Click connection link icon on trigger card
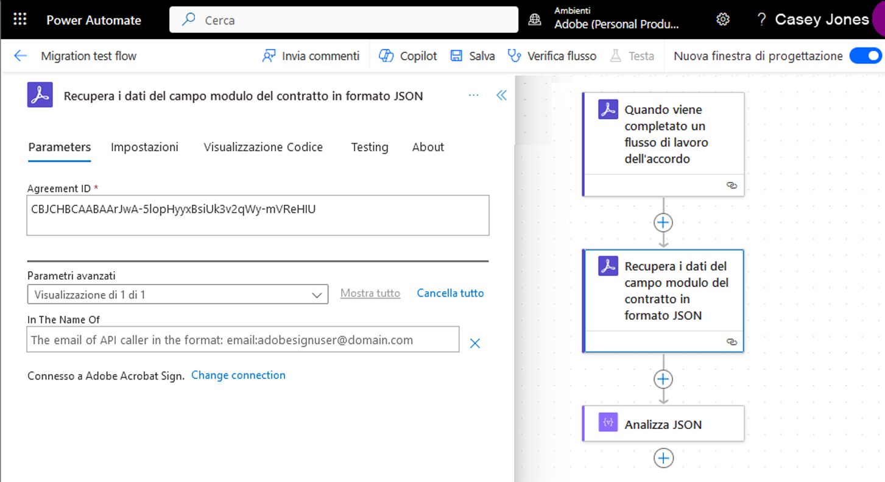The height and width of the screenshot is (482, 885). pyautogui.click(x=732, y=185)
